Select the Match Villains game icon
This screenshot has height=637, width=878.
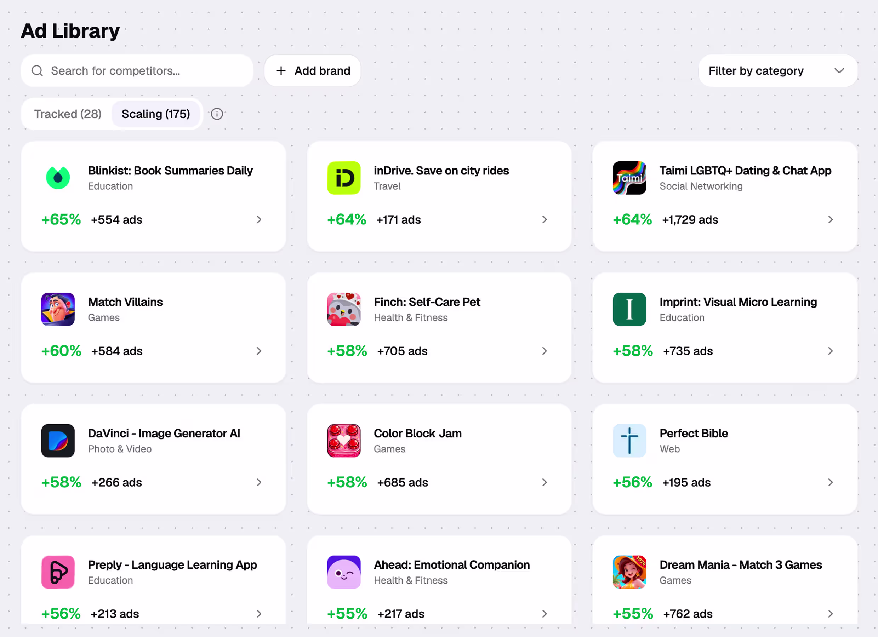[58, 309]
